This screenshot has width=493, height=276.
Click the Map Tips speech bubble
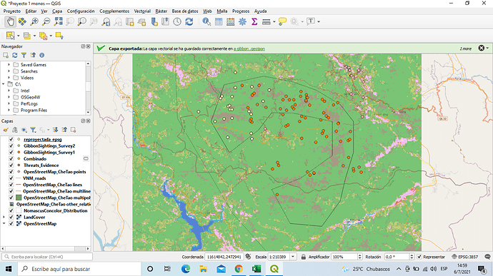point(282,21)
